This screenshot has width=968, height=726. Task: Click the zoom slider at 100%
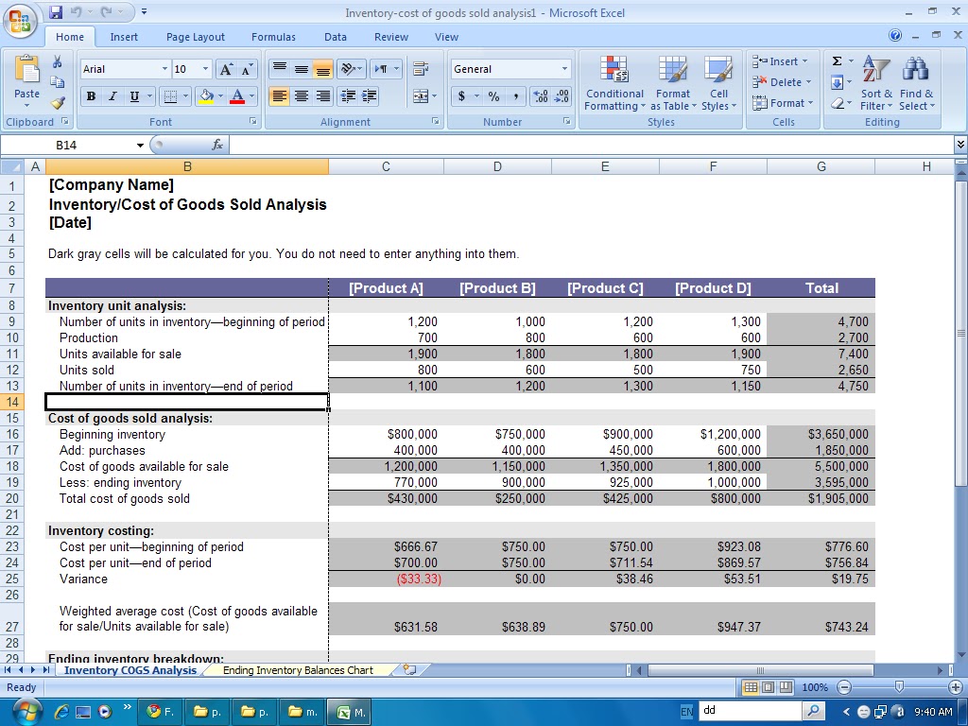901,687
